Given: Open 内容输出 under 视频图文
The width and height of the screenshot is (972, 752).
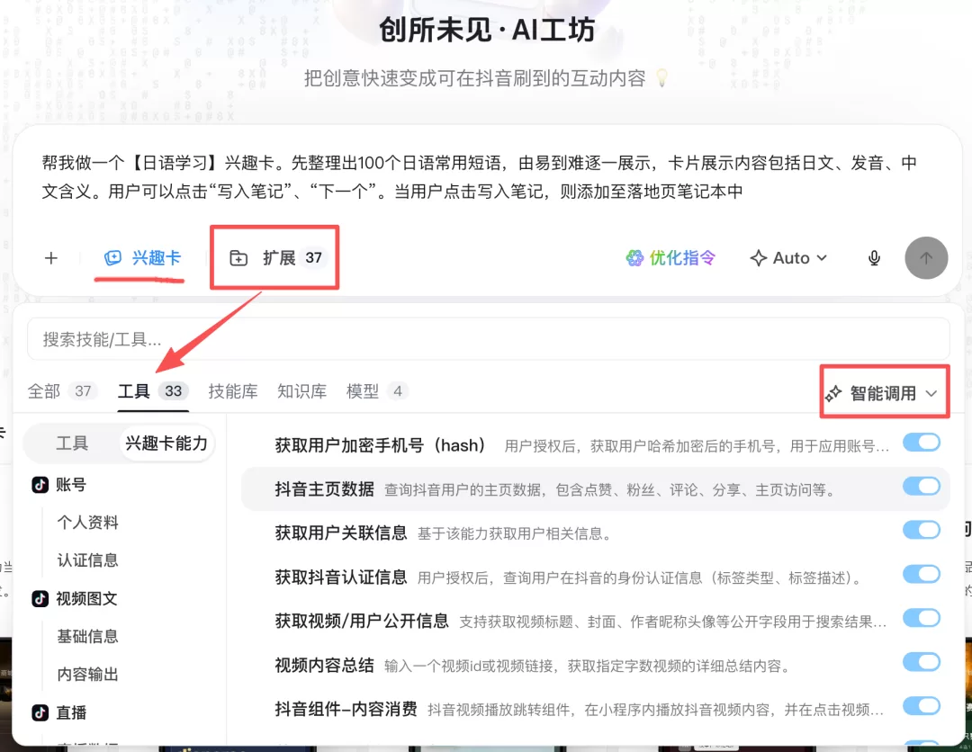Looking at the screenshot, I should click(x=87, y=674).
